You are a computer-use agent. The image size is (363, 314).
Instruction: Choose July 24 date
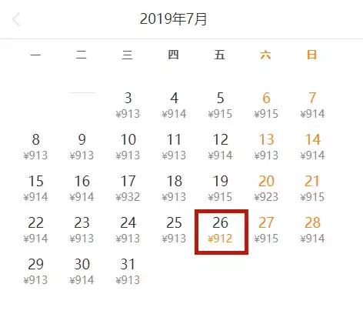[128, 230]
